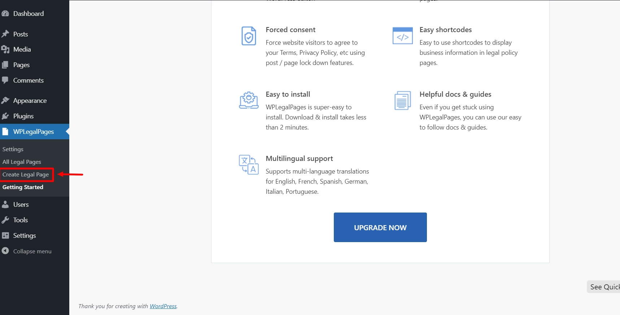Image resolution: width=620 pixels, height=315 pixels.
Task: Click the UPGRADE NOW button
Action: (x=380, y=227)
